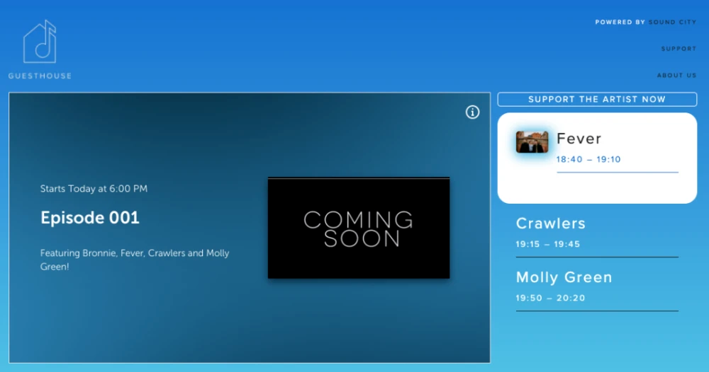Select Crawlers in the lineup

pyautogui.click(x=550, y=223)
